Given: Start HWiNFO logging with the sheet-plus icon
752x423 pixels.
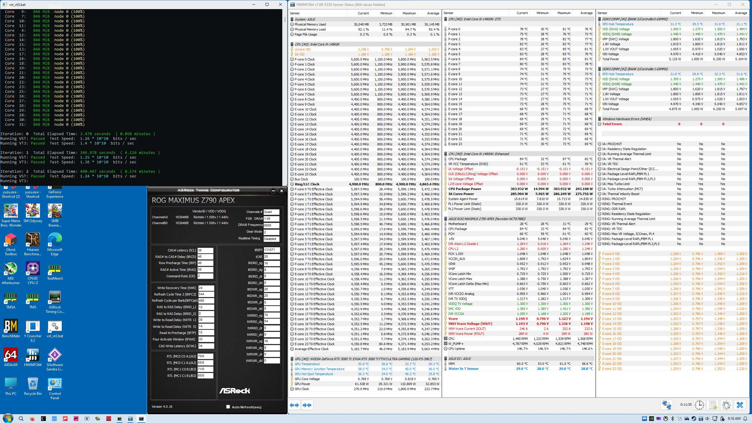Looking at the screenshot, I should point(713,405).
